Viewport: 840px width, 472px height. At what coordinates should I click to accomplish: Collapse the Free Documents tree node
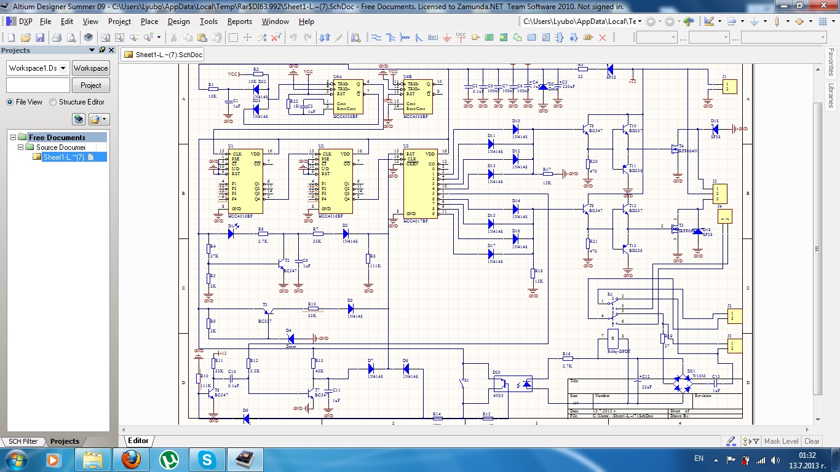tap(14, 138)
